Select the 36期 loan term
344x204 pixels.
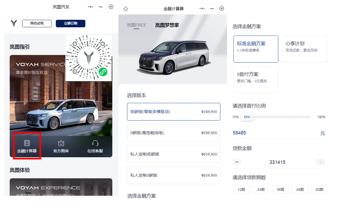[280, 189]
